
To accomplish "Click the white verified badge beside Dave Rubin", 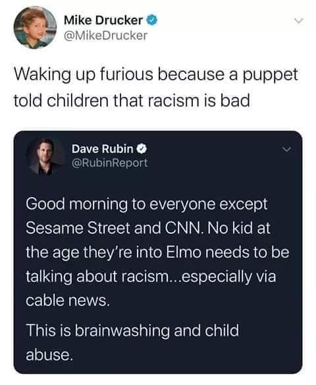I will point(142,149).
